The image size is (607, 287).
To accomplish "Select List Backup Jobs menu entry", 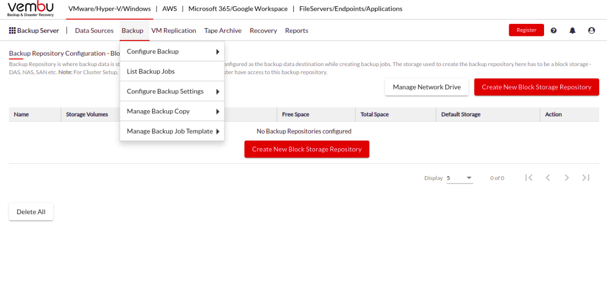I will [172, 72].
